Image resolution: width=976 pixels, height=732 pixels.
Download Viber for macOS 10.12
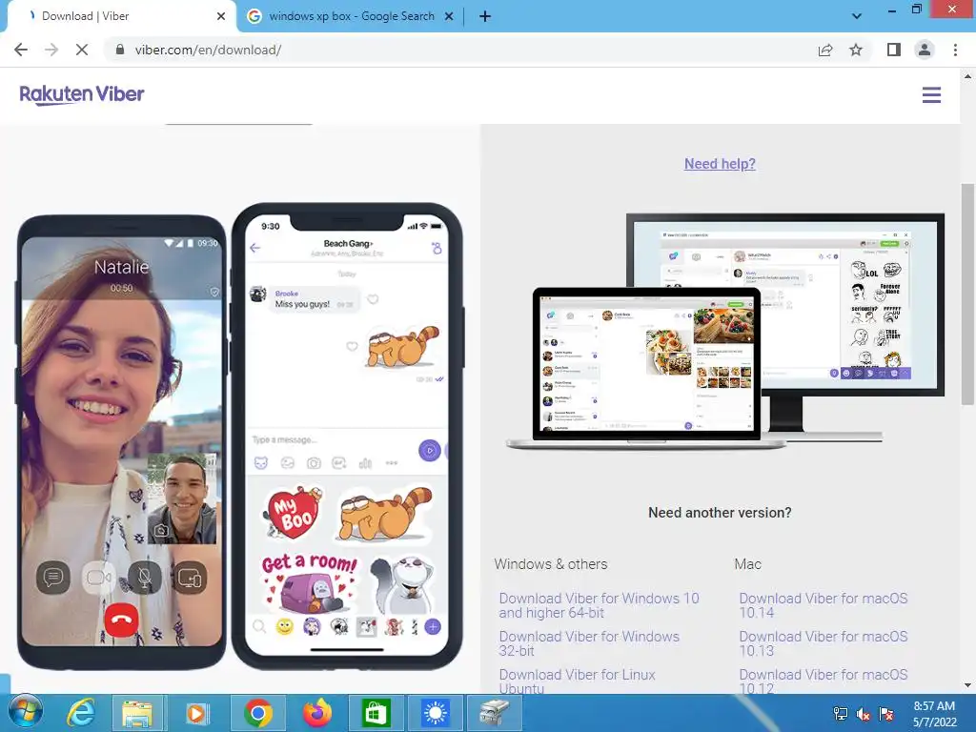click(823, 681)
